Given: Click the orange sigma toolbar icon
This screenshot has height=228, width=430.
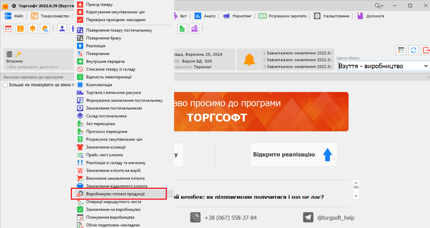Looking at the screenshot, I should tap(20, 28).
